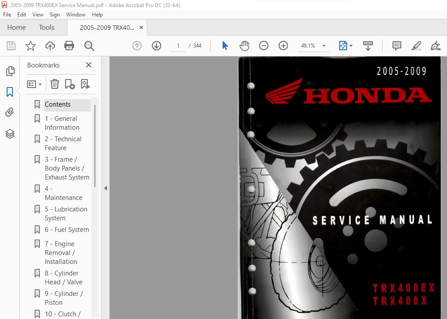Viewport: 447px width, 319px height.
Task: Open the Window menu
Action: click(76, 15)
